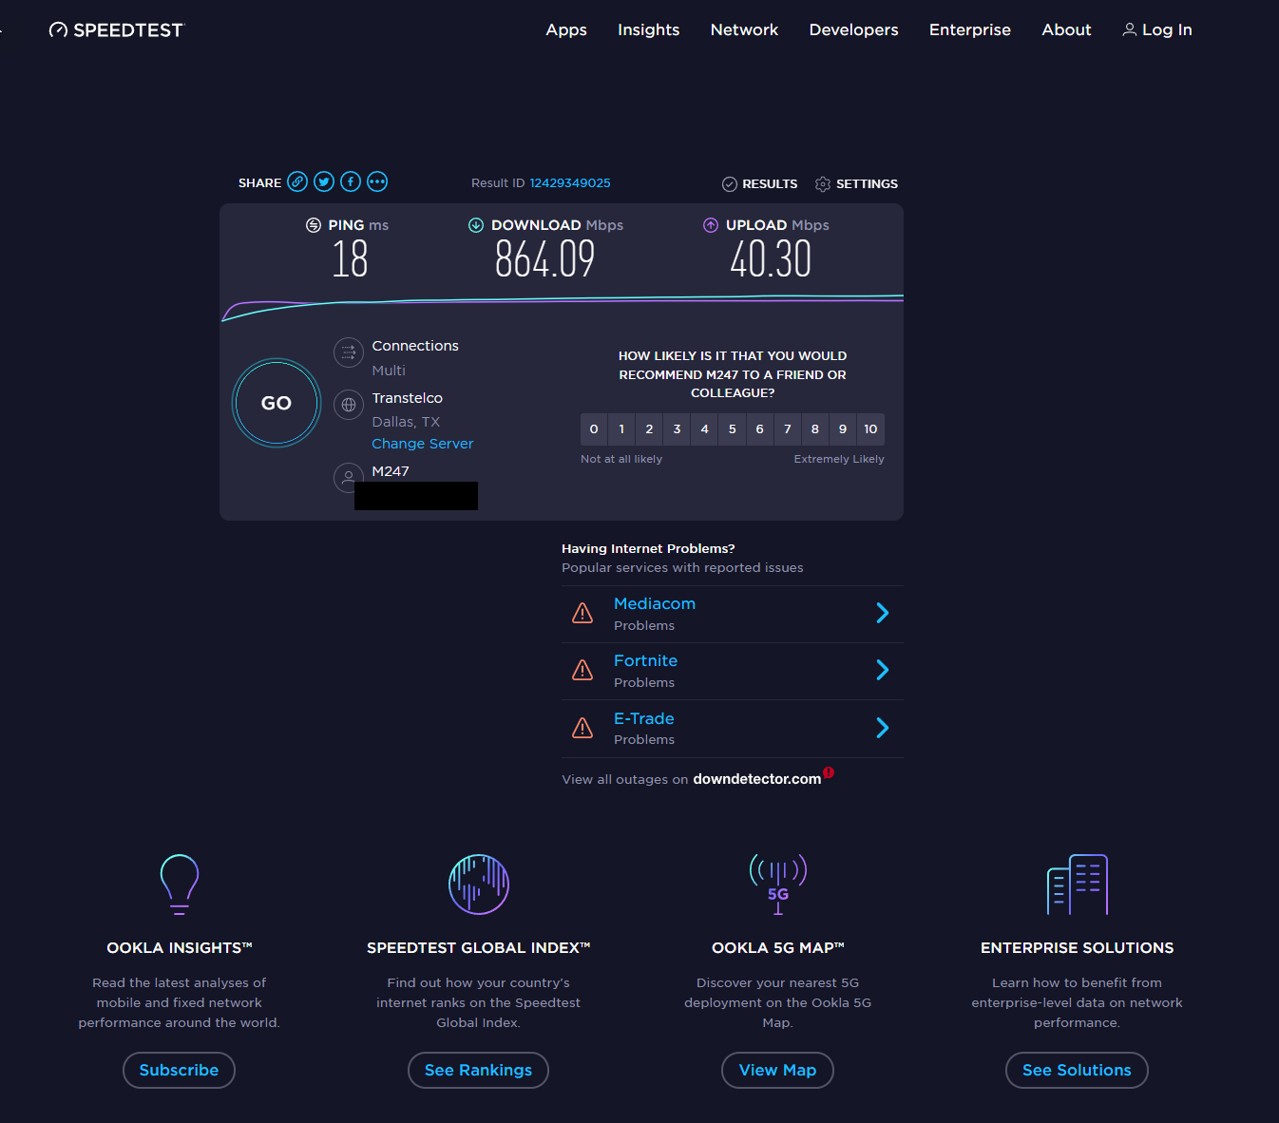Click the Enterprise Solutions buildings icon

[1078, 884]
